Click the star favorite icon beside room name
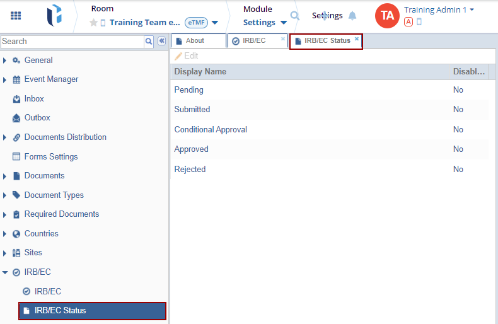The height and width of the screenshot is (324, 498). click(x=93, y=23)
